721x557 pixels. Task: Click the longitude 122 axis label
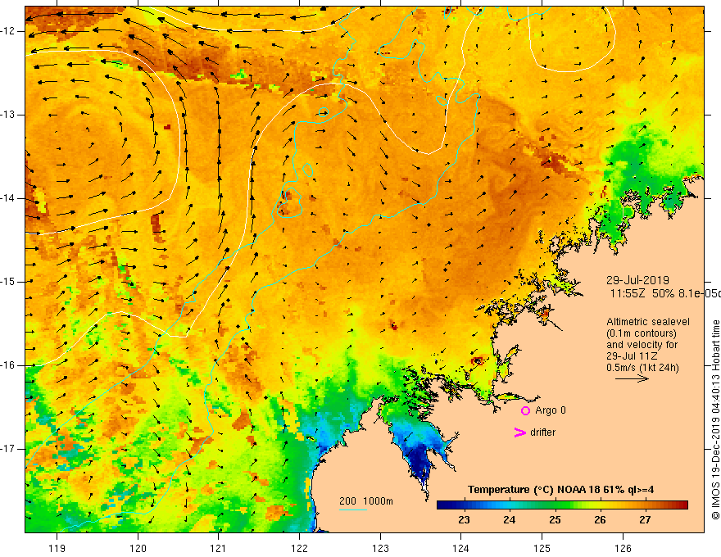[299, 548]
